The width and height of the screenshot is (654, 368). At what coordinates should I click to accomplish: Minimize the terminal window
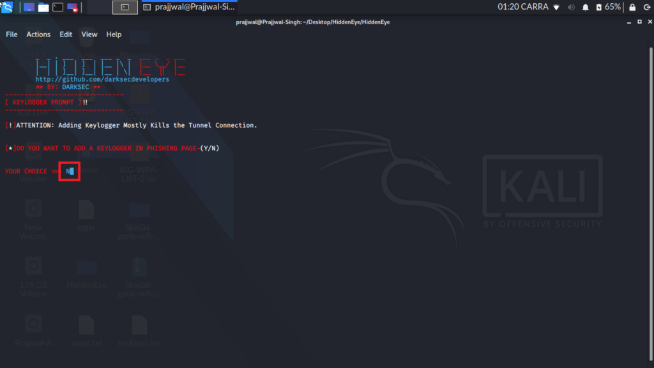coord(629,22)
